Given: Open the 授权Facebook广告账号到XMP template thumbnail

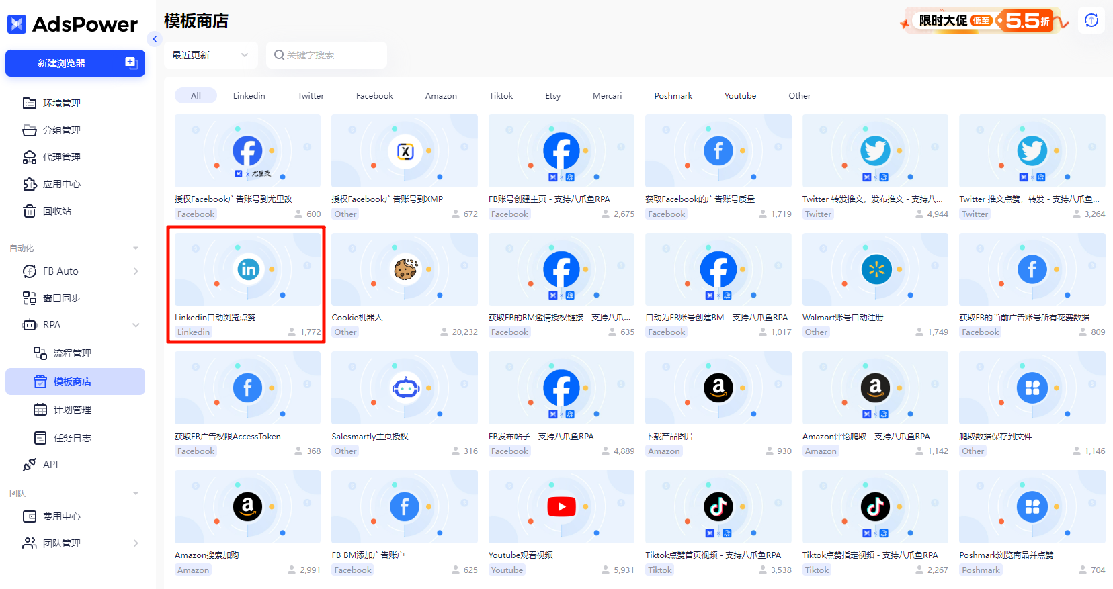Looking at the screenshot, I should pyautogui.click(x=405, y=150).
